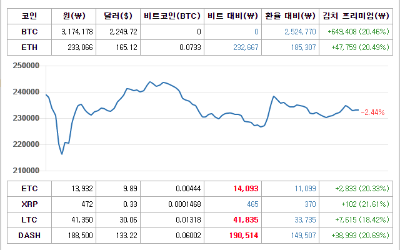Click XRP exchange-rate value 370
The width and height of the screenshot is (400, 250).
coord(310,204)
